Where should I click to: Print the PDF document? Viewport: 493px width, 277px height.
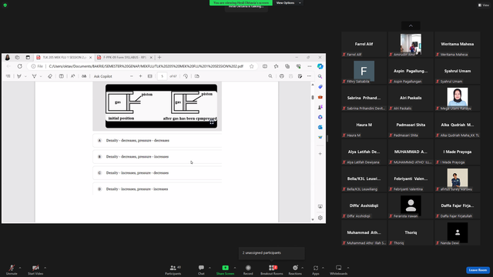(282, 76)
